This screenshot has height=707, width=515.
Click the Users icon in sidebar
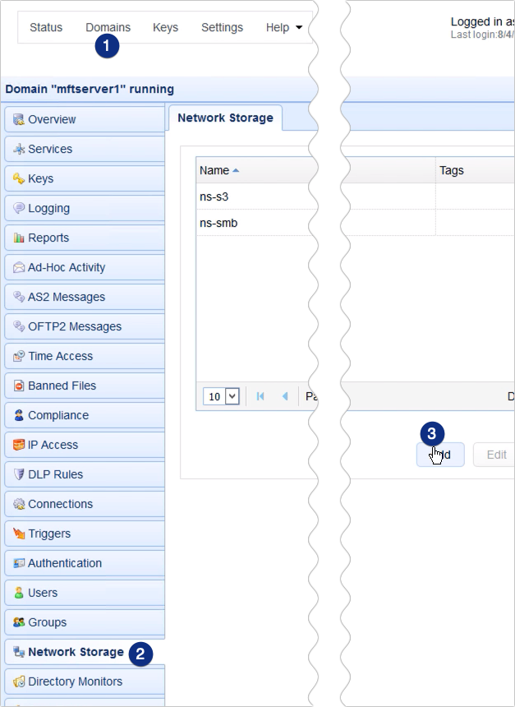pyautogui.click(x=18, y=594)
